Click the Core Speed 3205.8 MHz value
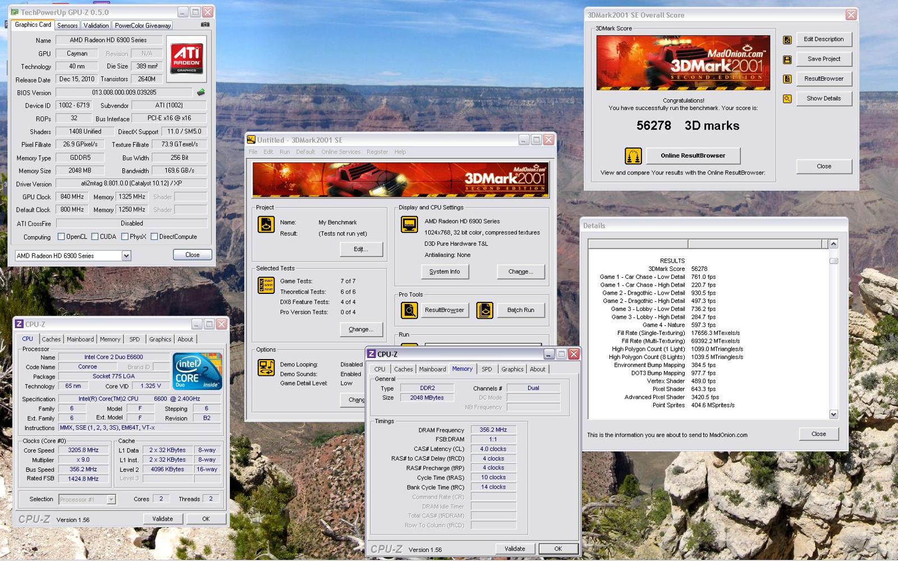 [x=83, y=450]
